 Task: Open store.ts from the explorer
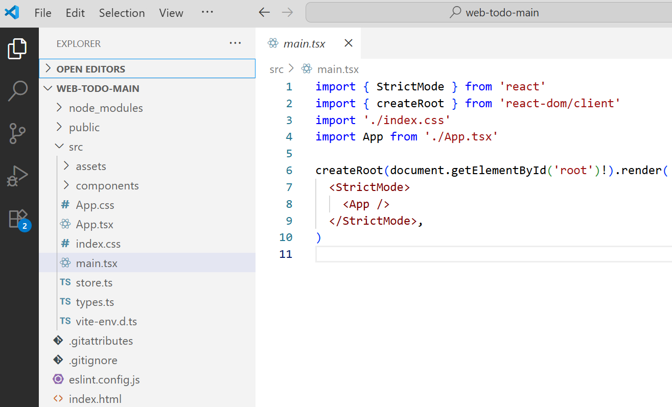(94, 283)
